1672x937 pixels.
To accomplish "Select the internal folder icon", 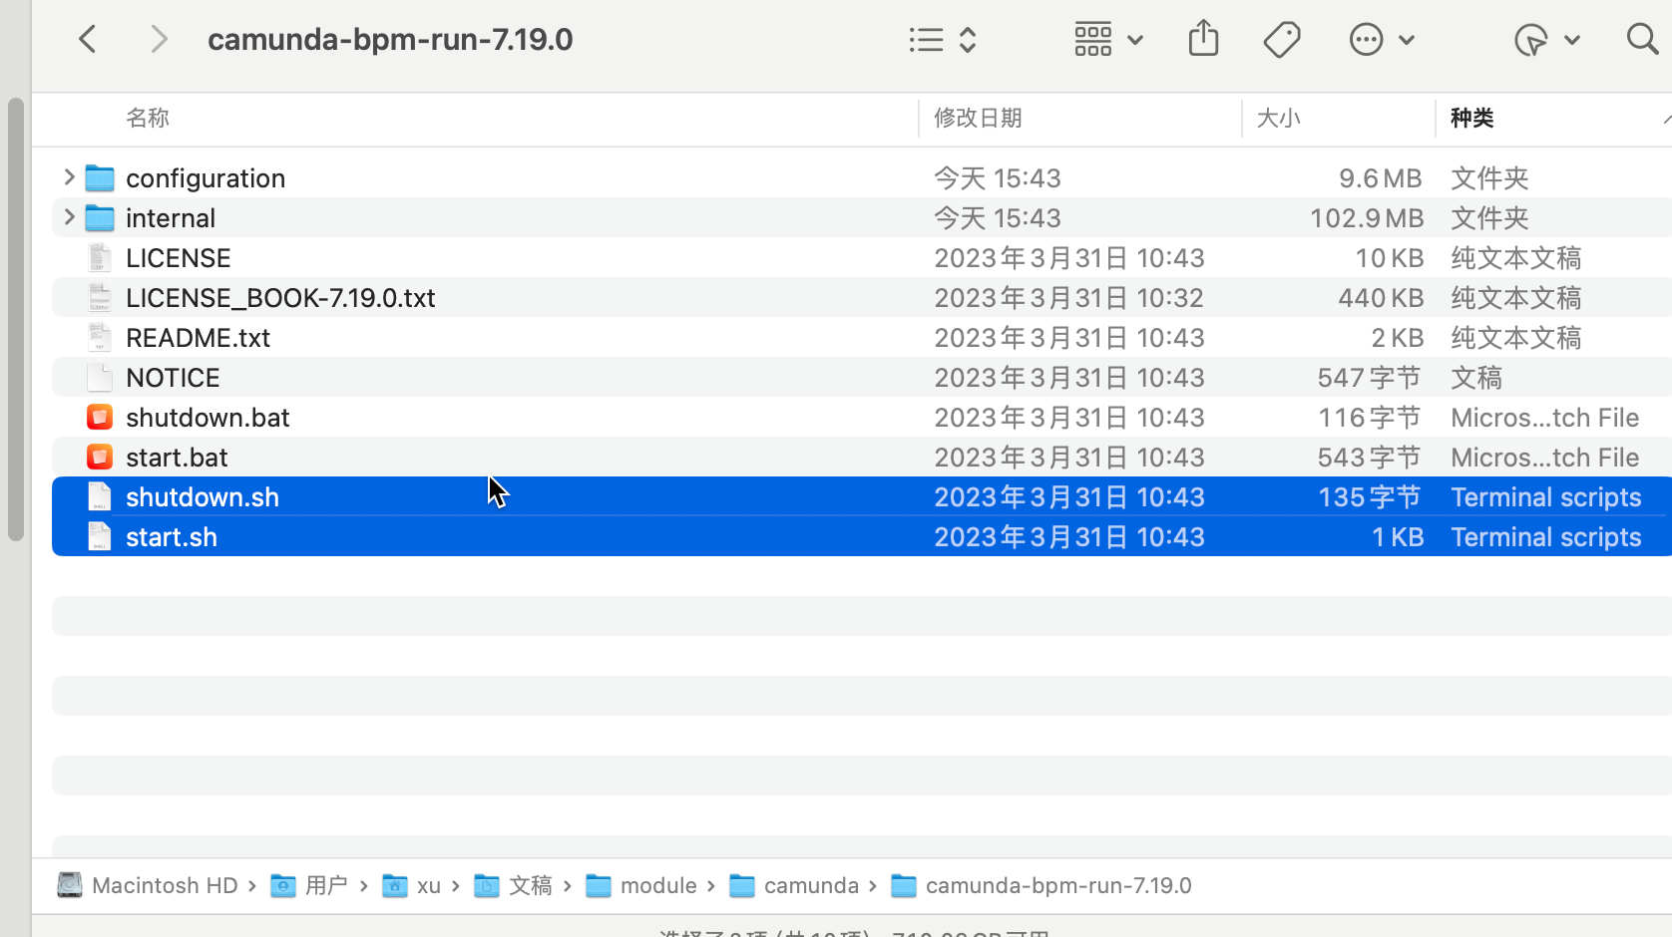I will coord(100,218).
